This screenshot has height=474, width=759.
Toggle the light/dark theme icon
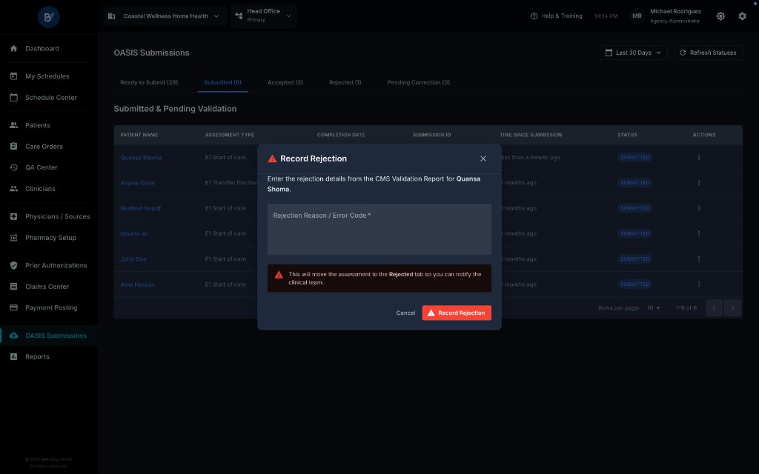(x=720, y=16)
